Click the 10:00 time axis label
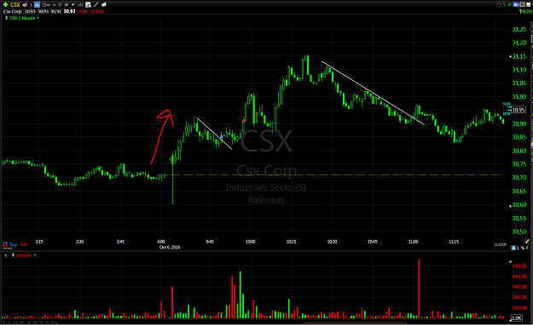Image resolution: width=533 pixels, height=325 pixels. point(251,242)
